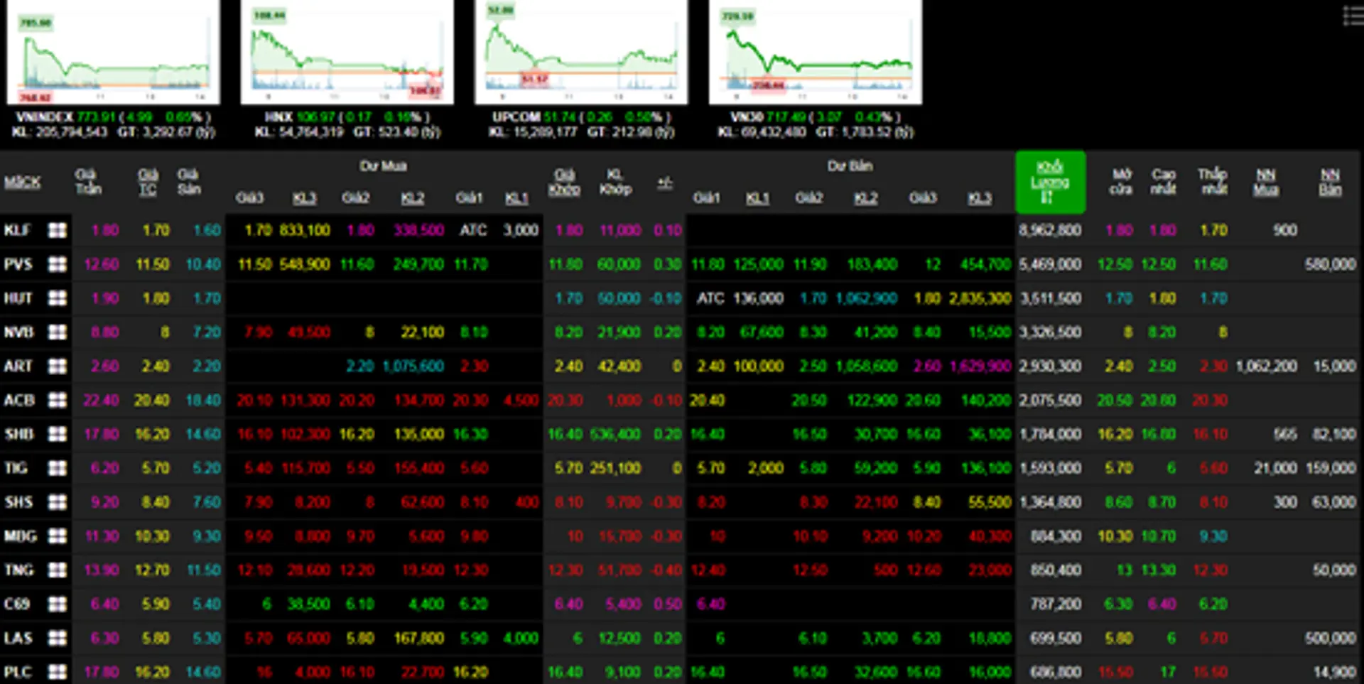Open the chart icon beside PLC
This screenshot has height=684, width=1364.
[58, 671]
